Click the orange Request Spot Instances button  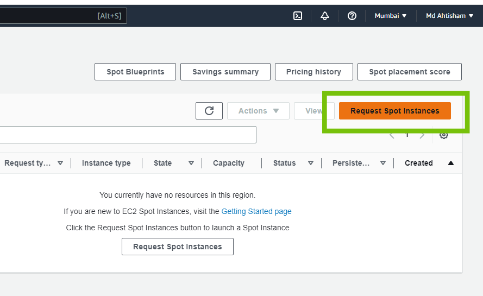(x=394, y=111)
